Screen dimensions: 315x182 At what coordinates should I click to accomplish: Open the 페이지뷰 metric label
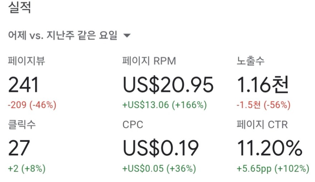pos(26,61)
